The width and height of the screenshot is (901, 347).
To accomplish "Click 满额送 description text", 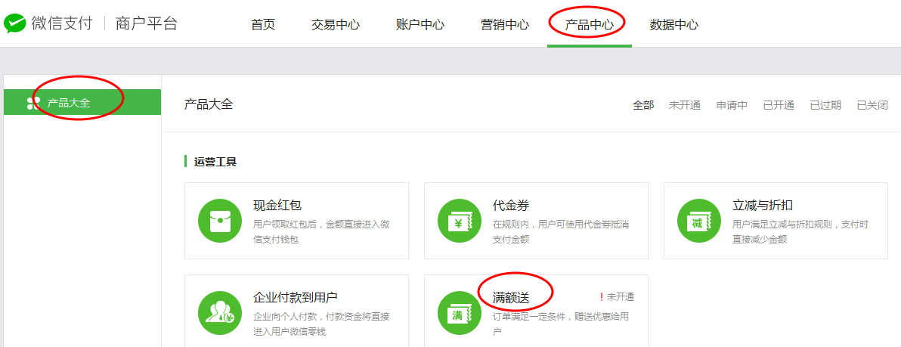I will [x=560, y=324].
